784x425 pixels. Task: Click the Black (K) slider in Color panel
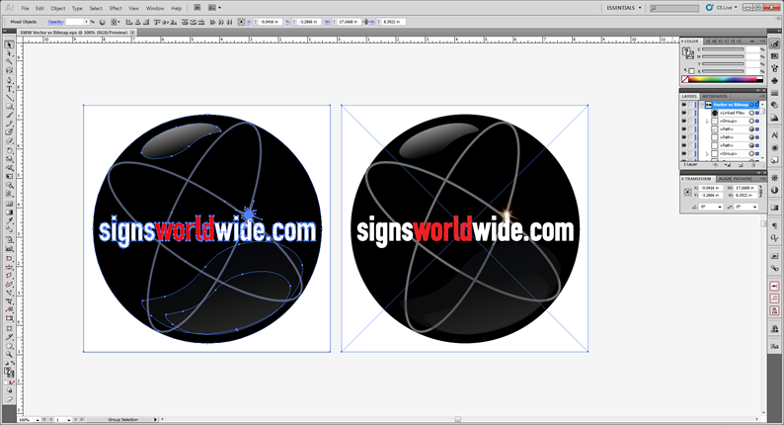coord(723,71)
